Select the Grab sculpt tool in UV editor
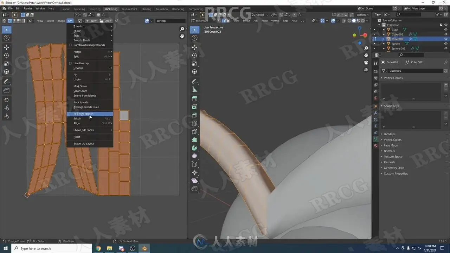 (7, 100)
